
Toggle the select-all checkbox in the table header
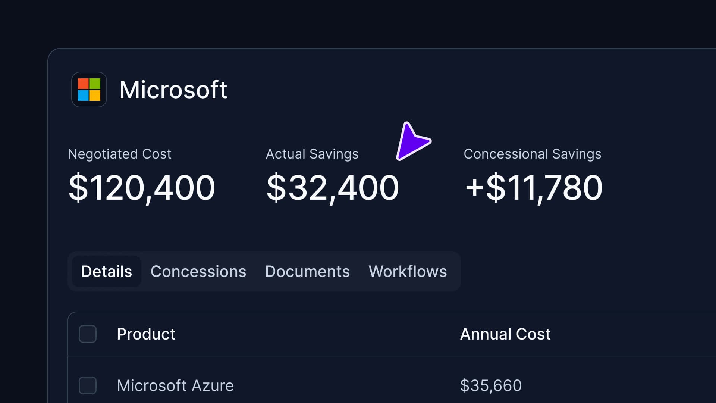tap(88, 334)
